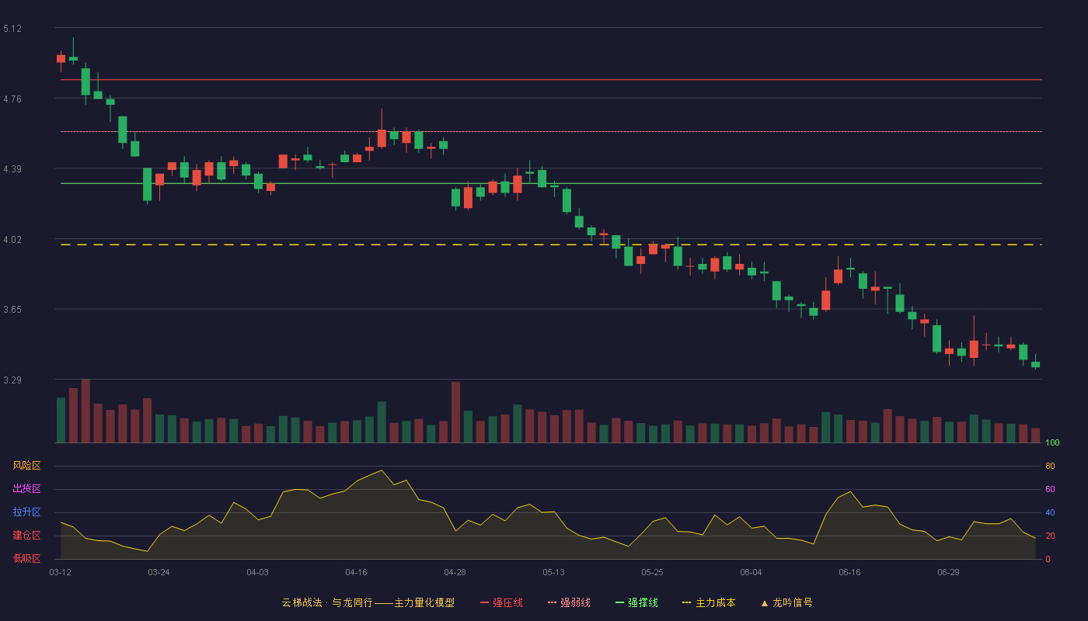Click the 04-28 date label
The height and width of the screenshot is (621, 1088).
pyautogui.click(x=455, y=572)
